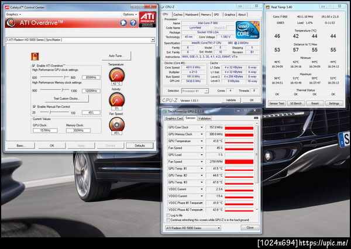Click the GPU clock slider handle
This screenshot has height=249, width=351.
65,77
